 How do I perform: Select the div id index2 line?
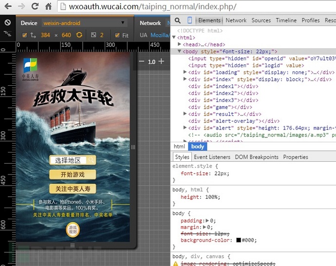click(x=224, y=93)
